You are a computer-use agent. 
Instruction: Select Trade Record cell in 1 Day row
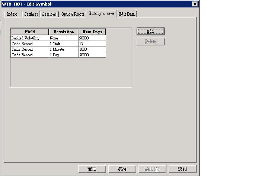30,55
